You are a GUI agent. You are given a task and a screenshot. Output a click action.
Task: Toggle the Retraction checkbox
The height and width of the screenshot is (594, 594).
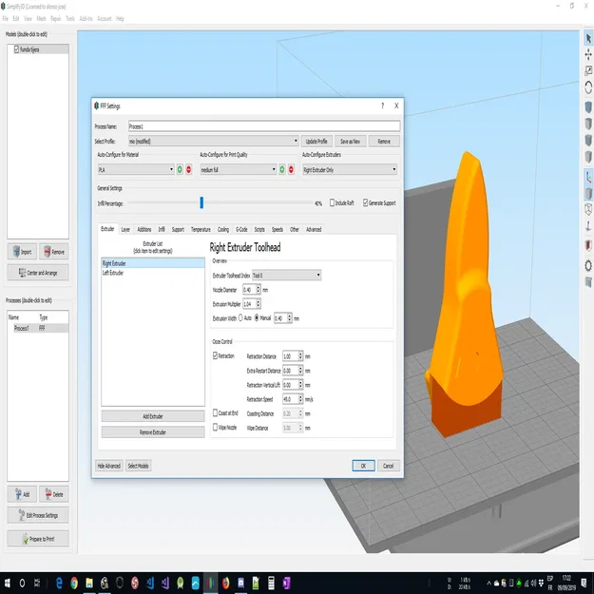pyautogui.click(x=215, y=355)
